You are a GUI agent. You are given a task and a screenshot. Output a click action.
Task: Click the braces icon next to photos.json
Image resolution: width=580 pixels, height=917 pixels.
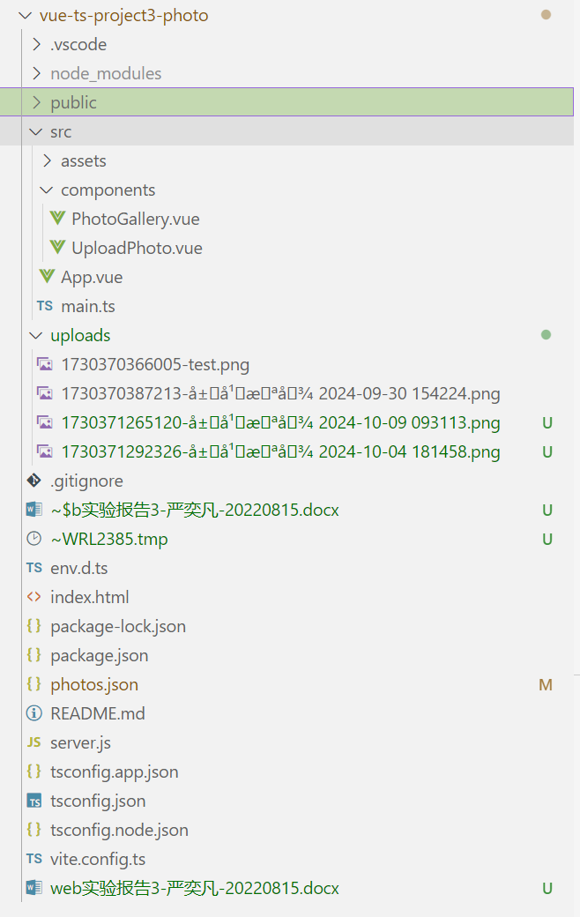click(x=34, y=684)
